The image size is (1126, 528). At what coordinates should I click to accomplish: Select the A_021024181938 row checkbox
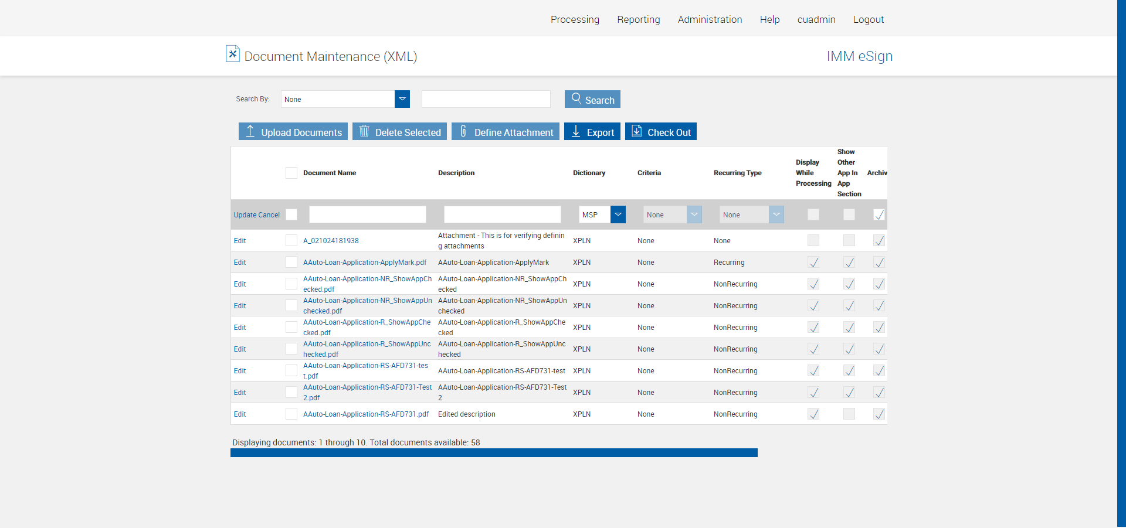point(291,240)
